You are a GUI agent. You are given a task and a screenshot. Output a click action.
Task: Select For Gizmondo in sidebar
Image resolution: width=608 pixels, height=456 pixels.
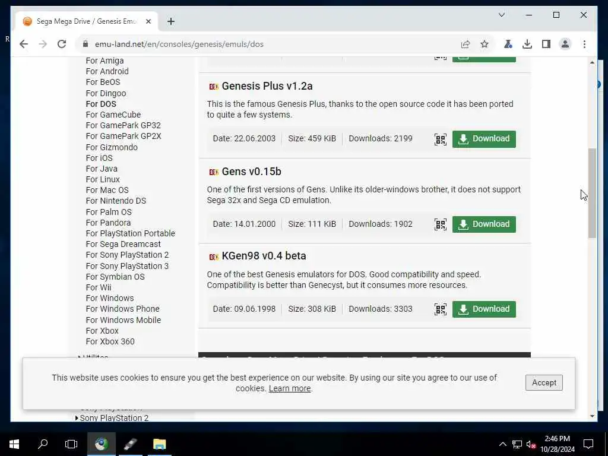pos(112,147)
